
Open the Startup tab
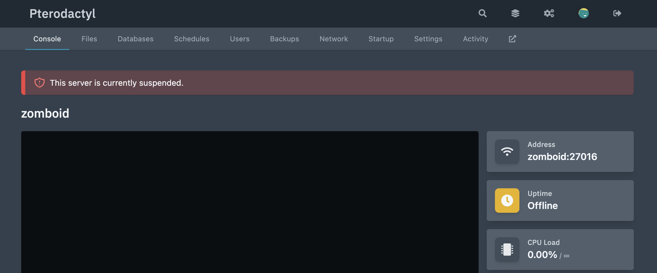381,39
